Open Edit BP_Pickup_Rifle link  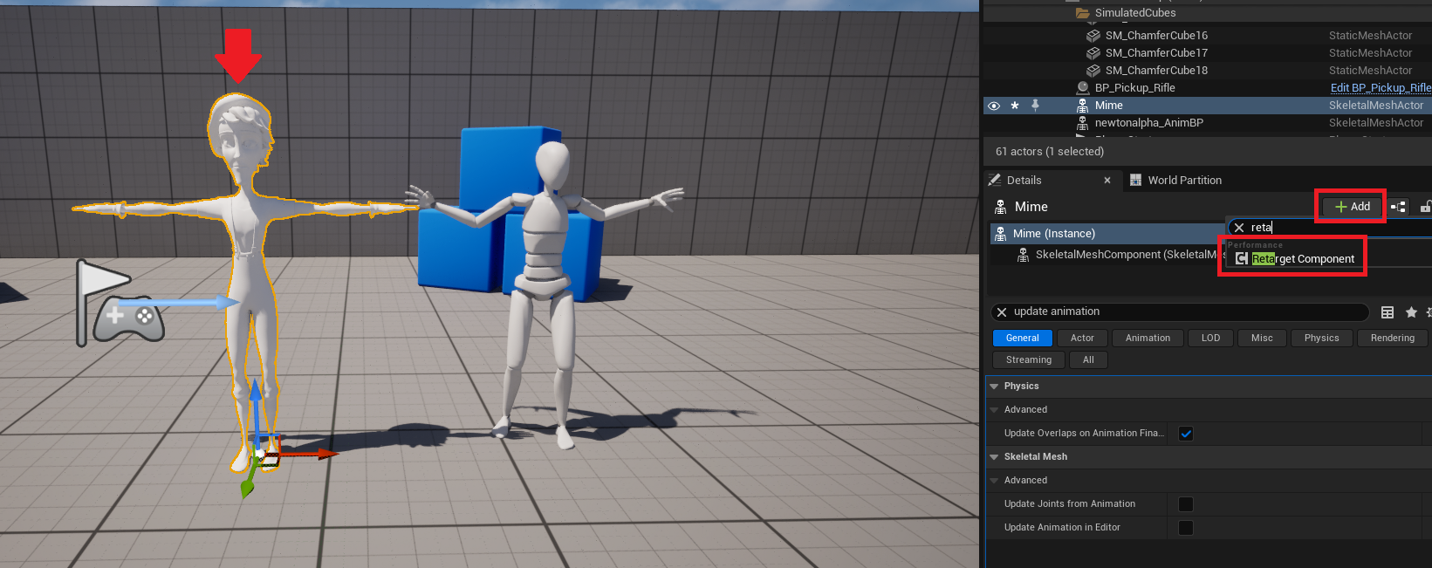pyautogui.click(x=1381, y=88)
